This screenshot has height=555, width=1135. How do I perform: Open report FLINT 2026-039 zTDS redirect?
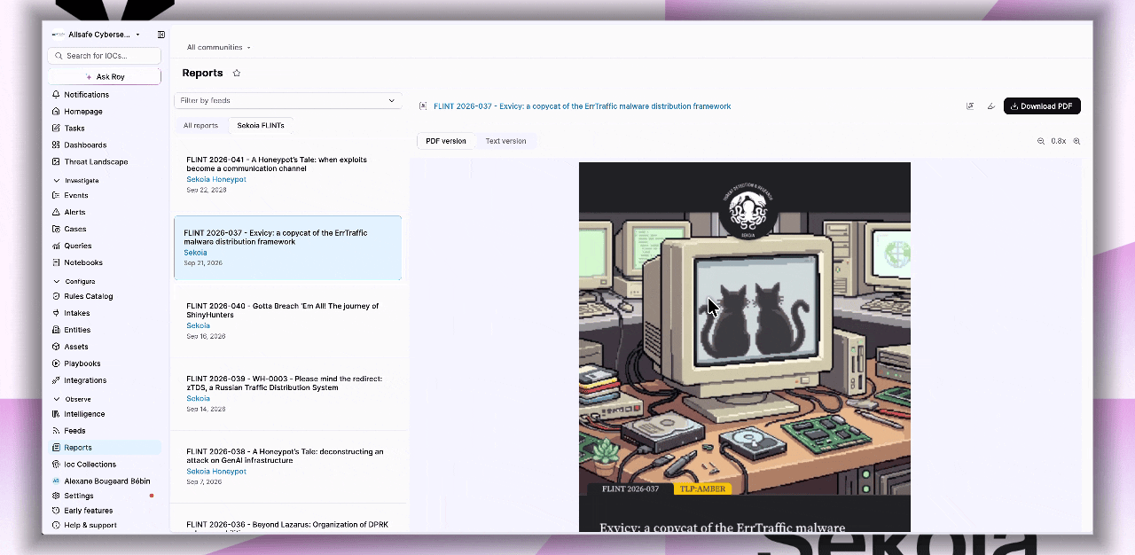pyautogui.click(x=288, y=394)
